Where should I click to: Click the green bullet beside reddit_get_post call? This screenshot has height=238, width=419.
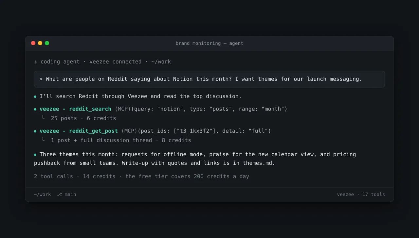point(35,131)
